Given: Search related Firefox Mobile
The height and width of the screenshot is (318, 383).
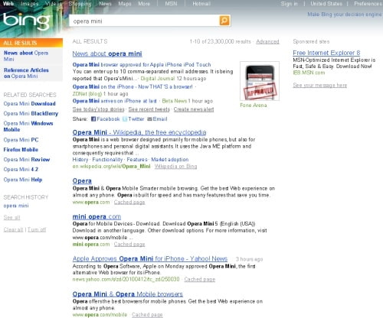Looking at the screenshot, I should point(21,150).
